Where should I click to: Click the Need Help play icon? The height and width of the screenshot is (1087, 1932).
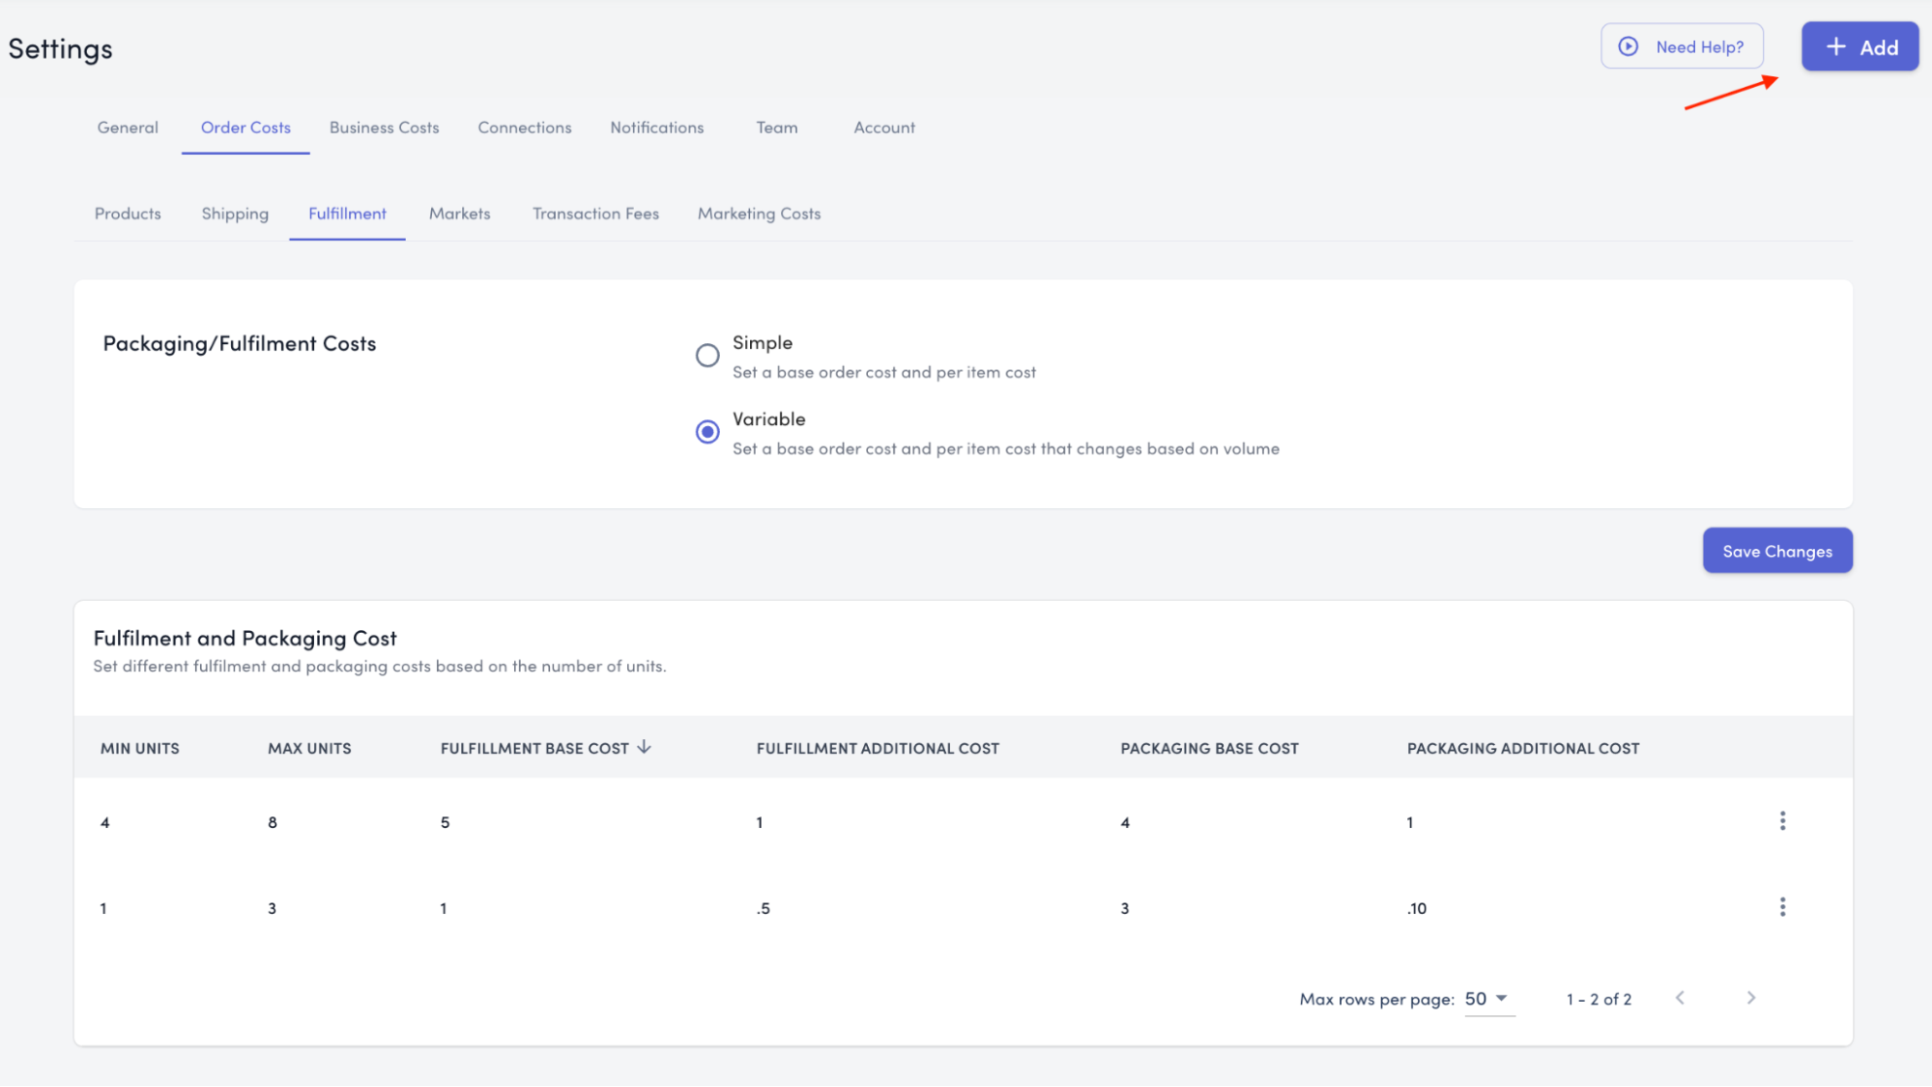[1629, 46]
